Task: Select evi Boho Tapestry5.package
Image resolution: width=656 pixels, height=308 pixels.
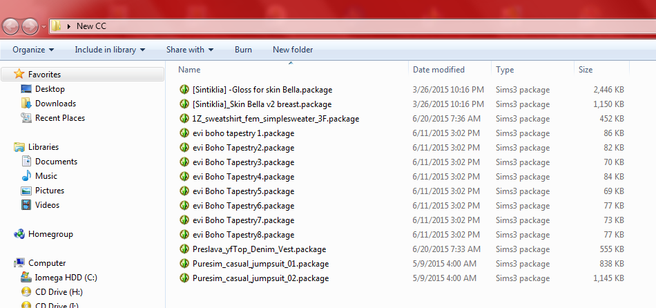Action: [244, 191]
